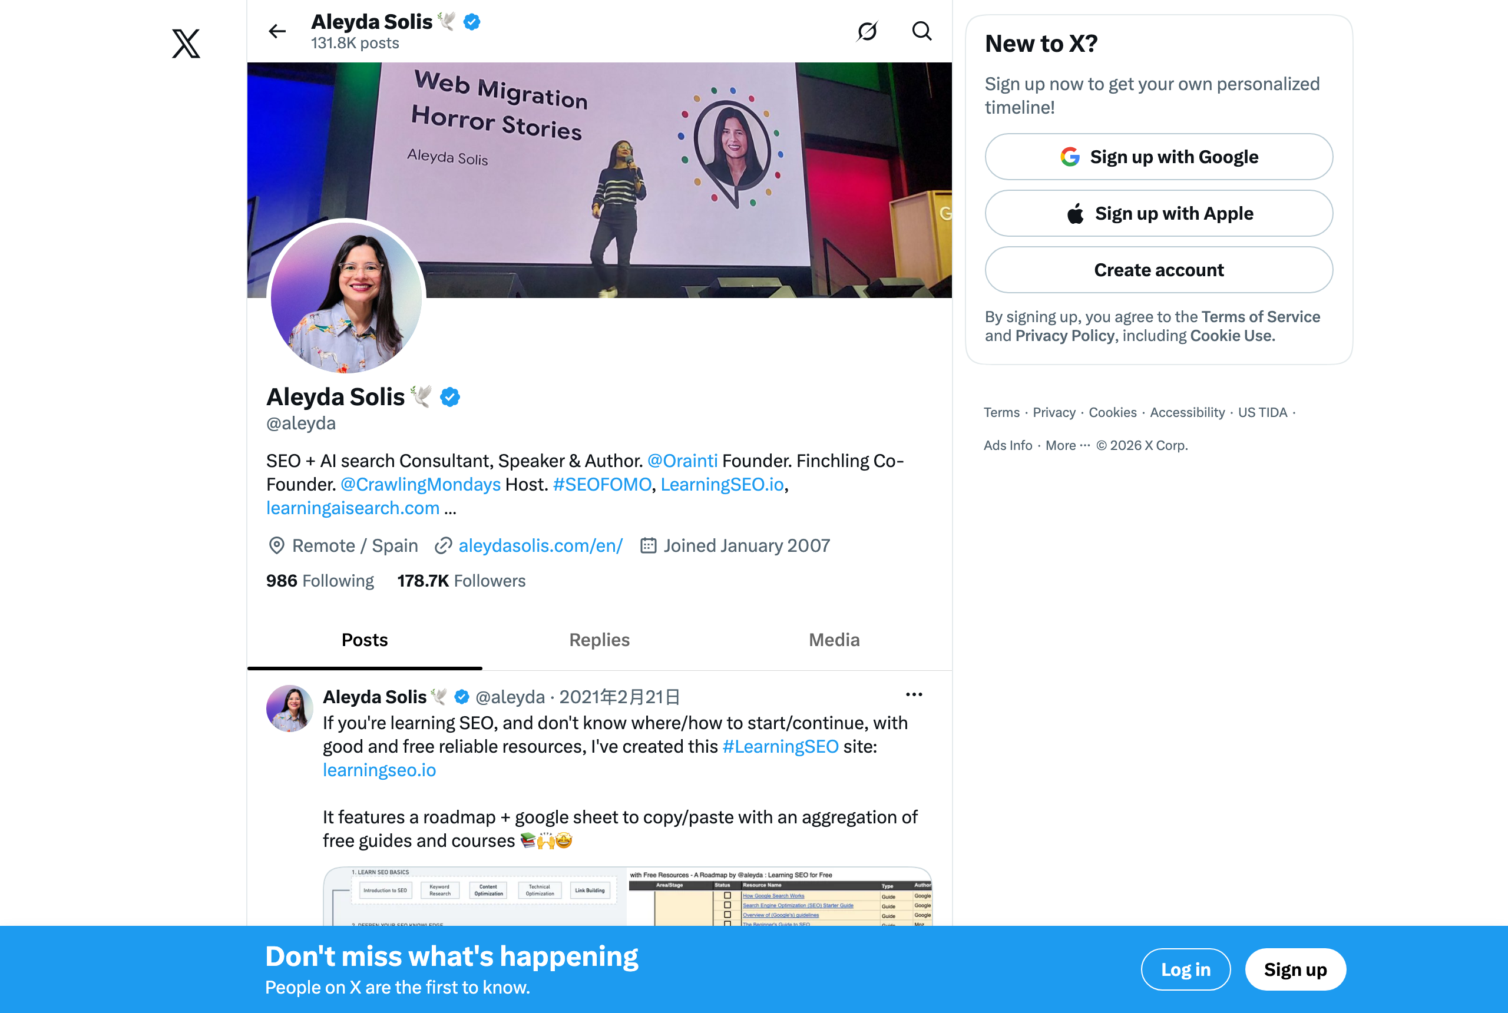Screen dimensions: 1508x1013
Task: Click the post date 2021年2月21日
Action: pyautogui.click(x=619, y=697)
